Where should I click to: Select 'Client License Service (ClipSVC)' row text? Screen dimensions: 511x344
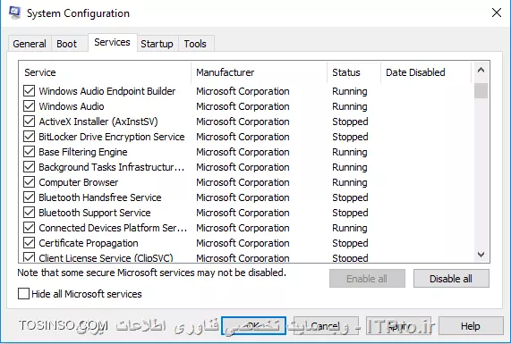pos(106,257)
